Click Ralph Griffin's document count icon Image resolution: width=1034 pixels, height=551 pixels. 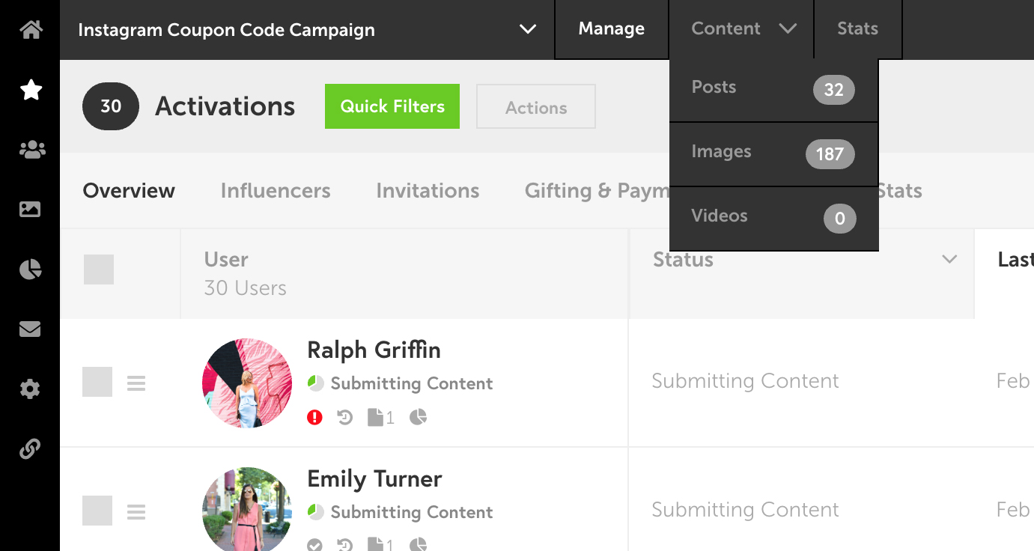[x=380, y=417]
